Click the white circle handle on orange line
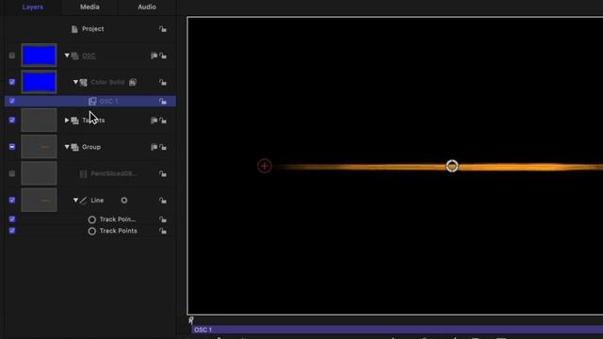The width and height of the screenshot is (603, 339). 452,166
